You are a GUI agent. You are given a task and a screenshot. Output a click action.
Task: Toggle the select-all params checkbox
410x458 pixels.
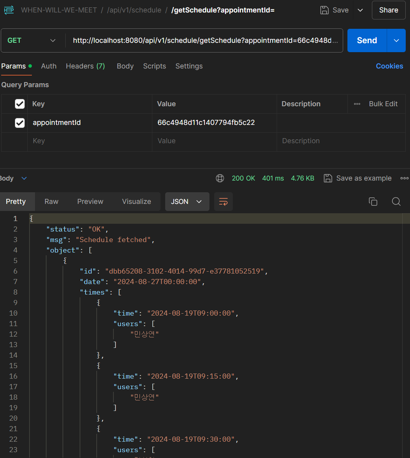point(20,104)
